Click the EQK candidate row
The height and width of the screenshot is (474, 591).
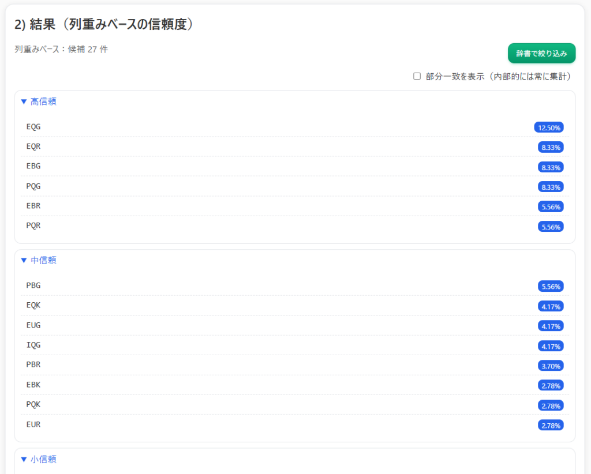tap(33, 305)
